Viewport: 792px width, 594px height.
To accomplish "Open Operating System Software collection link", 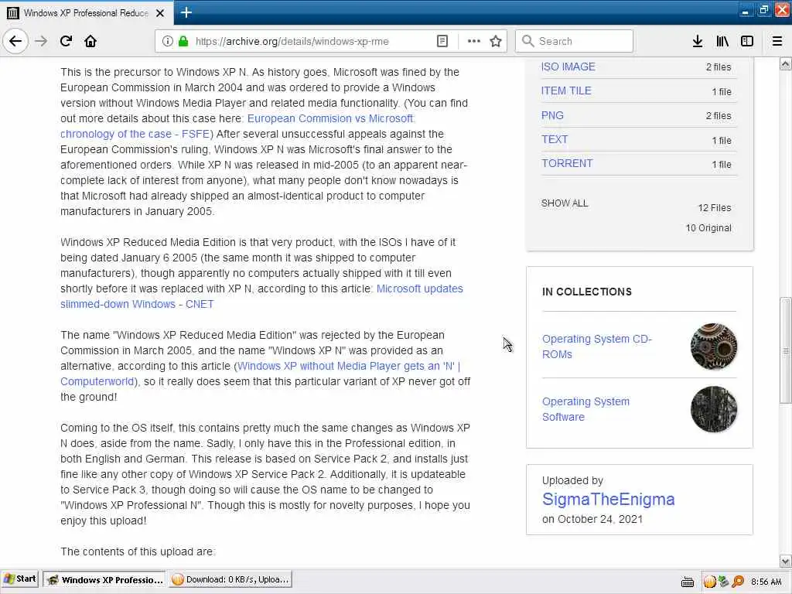I will 585,409.
